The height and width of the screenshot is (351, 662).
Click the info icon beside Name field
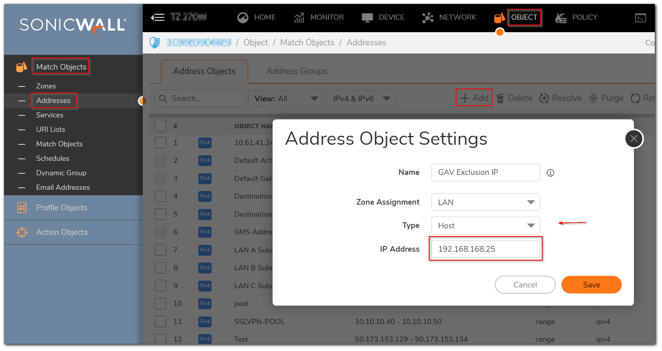(551, 173)
